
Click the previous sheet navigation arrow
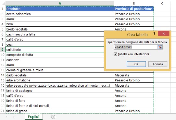click(x=7, y=117)
